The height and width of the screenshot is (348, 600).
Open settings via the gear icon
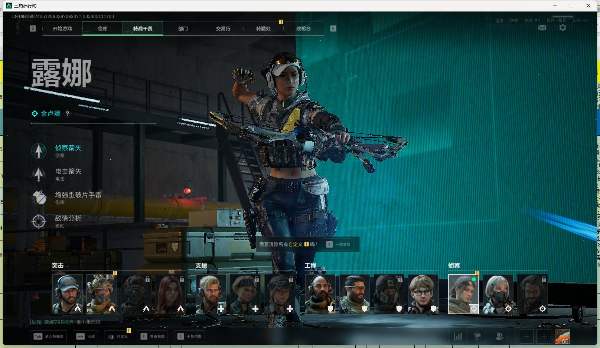click(x=562, y=28)
